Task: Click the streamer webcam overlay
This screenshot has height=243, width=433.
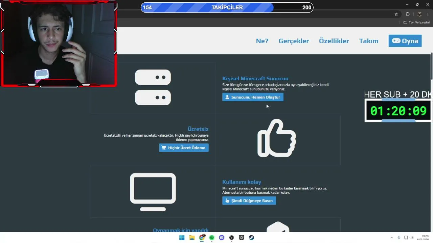Action: (x=59, y=44)
